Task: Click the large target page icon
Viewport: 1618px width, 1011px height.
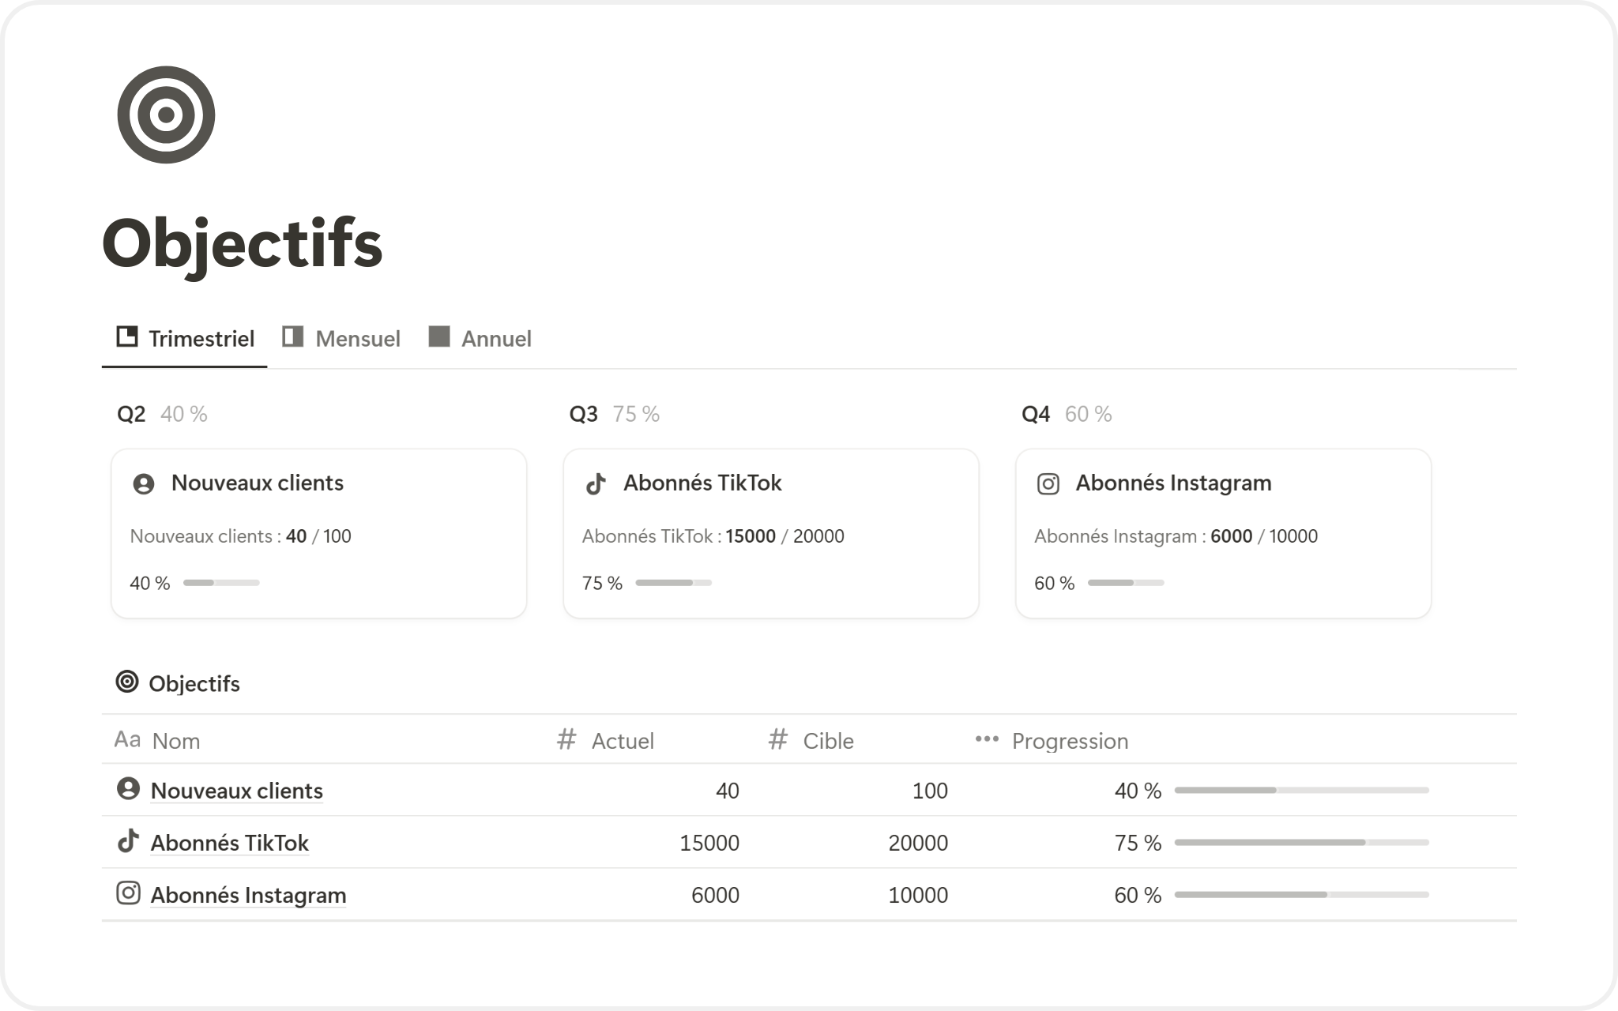Action: [x=166, y=115]
